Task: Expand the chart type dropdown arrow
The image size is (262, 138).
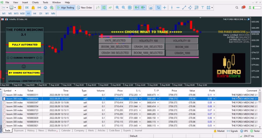Action: 7,8
